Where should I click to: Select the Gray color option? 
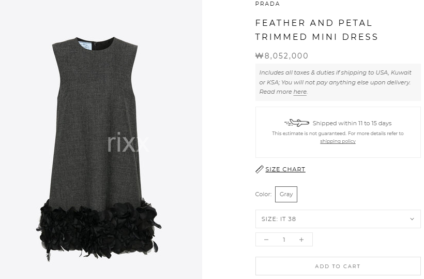[x=286, y=194]
